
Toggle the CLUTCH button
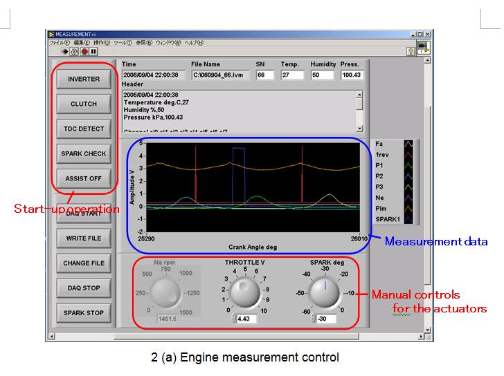(84, 104)
